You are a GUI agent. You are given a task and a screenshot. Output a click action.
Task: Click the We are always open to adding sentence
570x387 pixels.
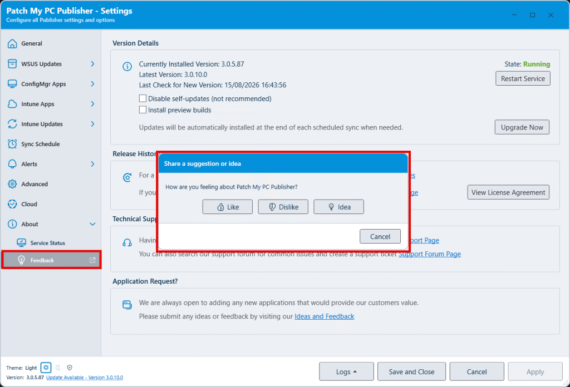tap(279, 302)
